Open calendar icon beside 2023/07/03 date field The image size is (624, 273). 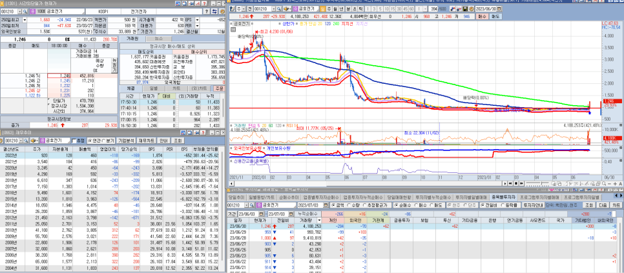tap(327, 205)
